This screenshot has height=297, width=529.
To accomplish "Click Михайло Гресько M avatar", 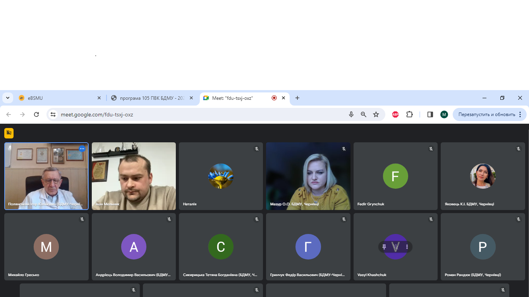I will pyautogui.click(x=46, y=247).
